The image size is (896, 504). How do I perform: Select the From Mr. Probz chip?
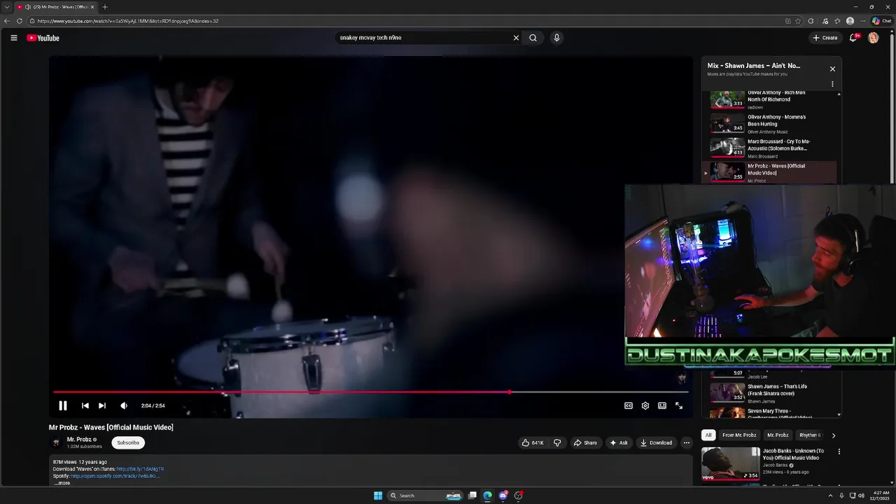point(739,435)
